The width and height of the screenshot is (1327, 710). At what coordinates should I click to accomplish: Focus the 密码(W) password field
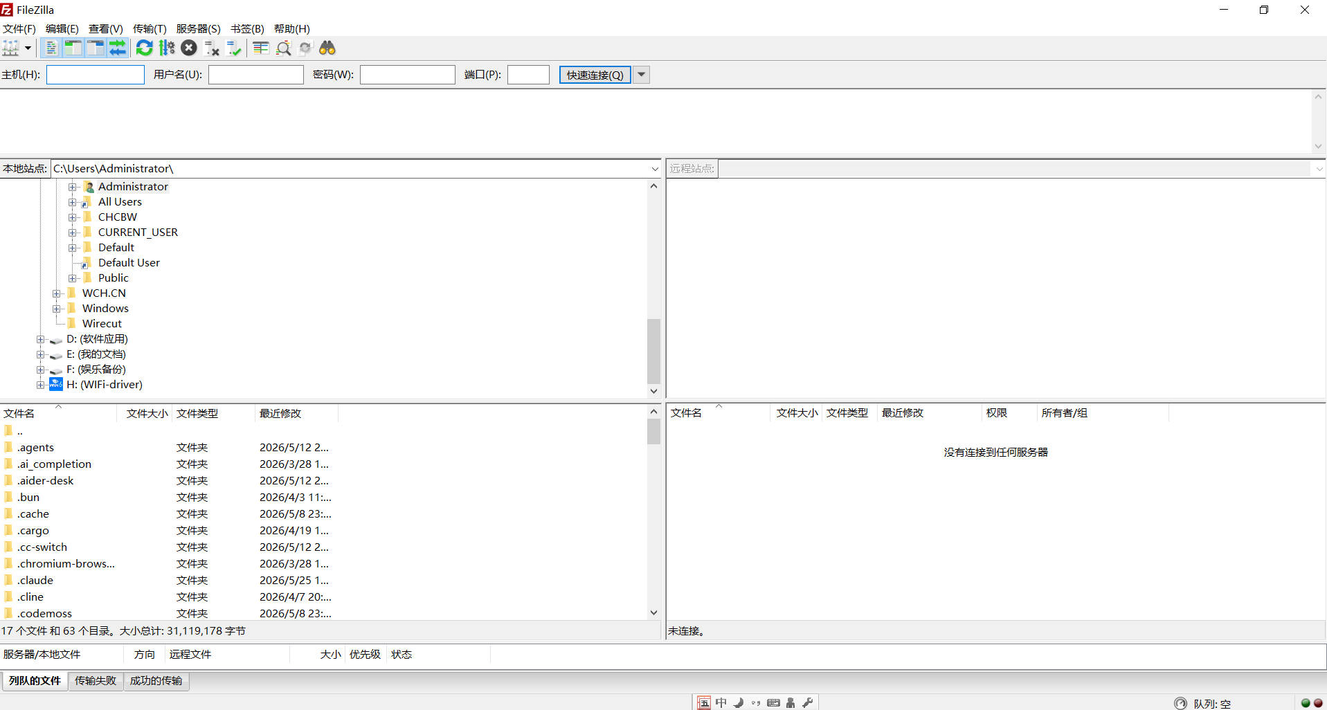[408, 75]
